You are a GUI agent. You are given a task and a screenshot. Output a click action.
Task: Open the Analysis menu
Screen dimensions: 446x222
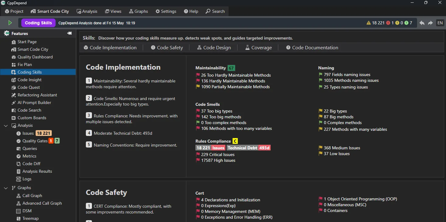click(87, 11)
